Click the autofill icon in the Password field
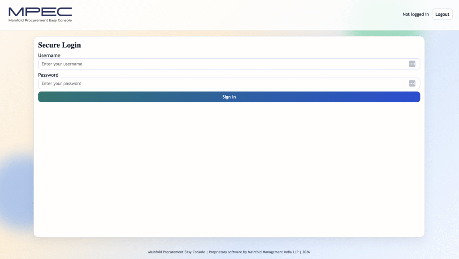 point(412,83)
